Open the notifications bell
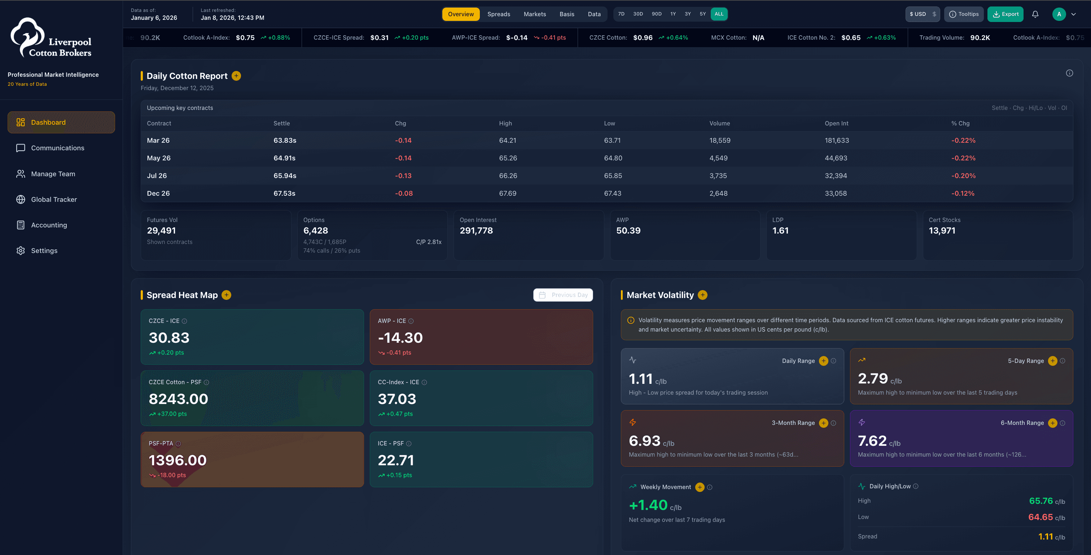This screenshot has height=555, width=1091. pyautogui.click(x=1035, y=14)
